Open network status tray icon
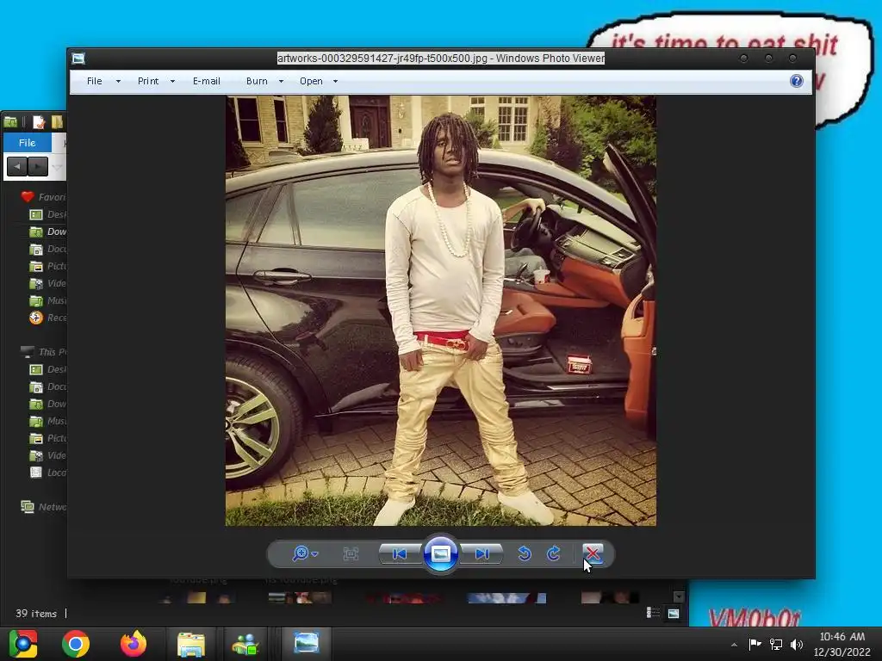This screenshot has width=882, height=661. click(x=776, y=644)
